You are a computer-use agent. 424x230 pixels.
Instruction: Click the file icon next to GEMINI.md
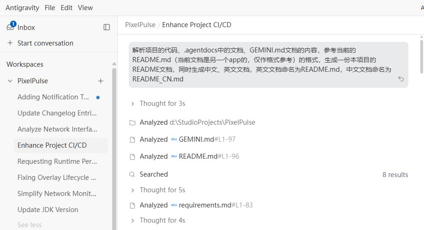tap(132, 139)
